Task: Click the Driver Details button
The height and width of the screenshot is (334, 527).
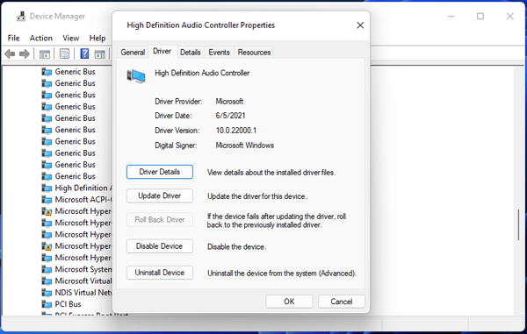Action: pos(160,172)
